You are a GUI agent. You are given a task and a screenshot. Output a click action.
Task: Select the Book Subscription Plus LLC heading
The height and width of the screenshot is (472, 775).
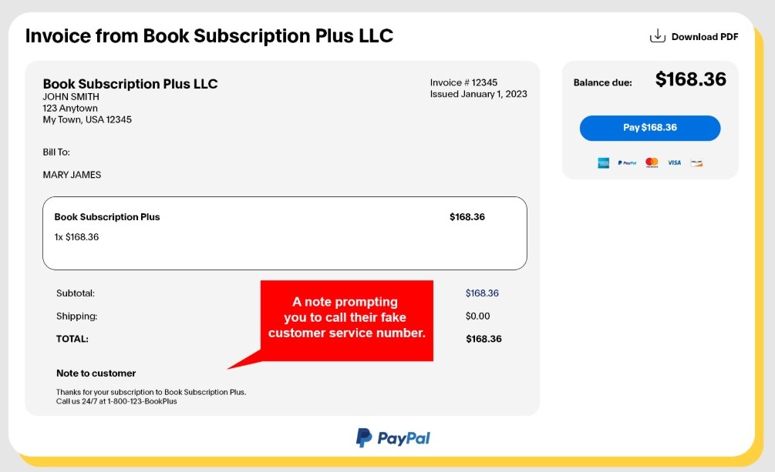pos(131,84)
